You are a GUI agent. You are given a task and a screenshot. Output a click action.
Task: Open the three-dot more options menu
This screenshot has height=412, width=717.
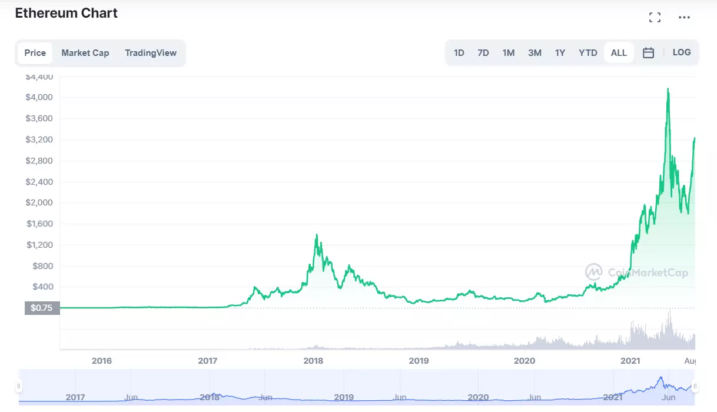tap(684, 18)
